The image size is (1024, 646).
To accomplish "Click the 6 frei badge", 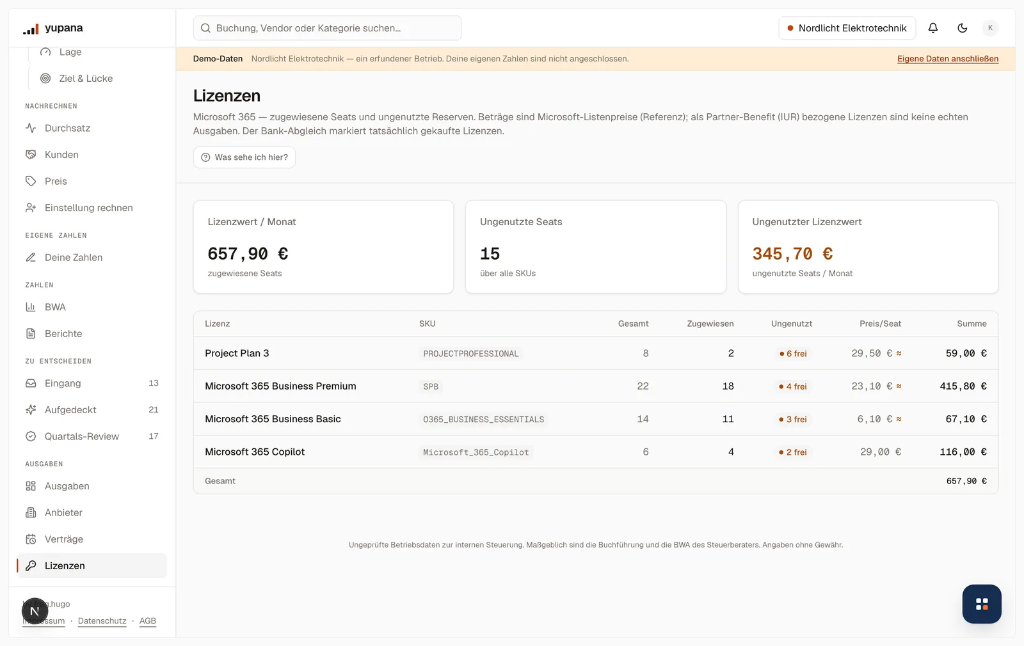I will click(793, 354).
